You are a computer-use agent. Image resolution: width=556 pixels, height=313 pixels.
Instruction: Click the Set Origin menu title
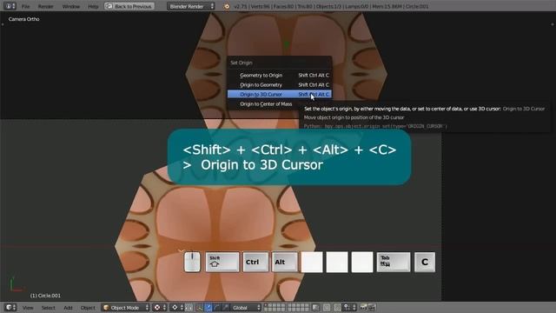point(242,63)
